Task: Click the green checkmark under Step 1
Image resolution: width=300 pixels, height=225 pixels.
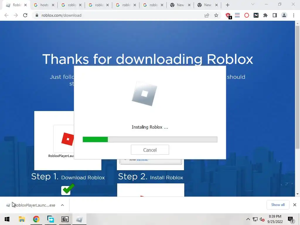Action: click(68, 189)
